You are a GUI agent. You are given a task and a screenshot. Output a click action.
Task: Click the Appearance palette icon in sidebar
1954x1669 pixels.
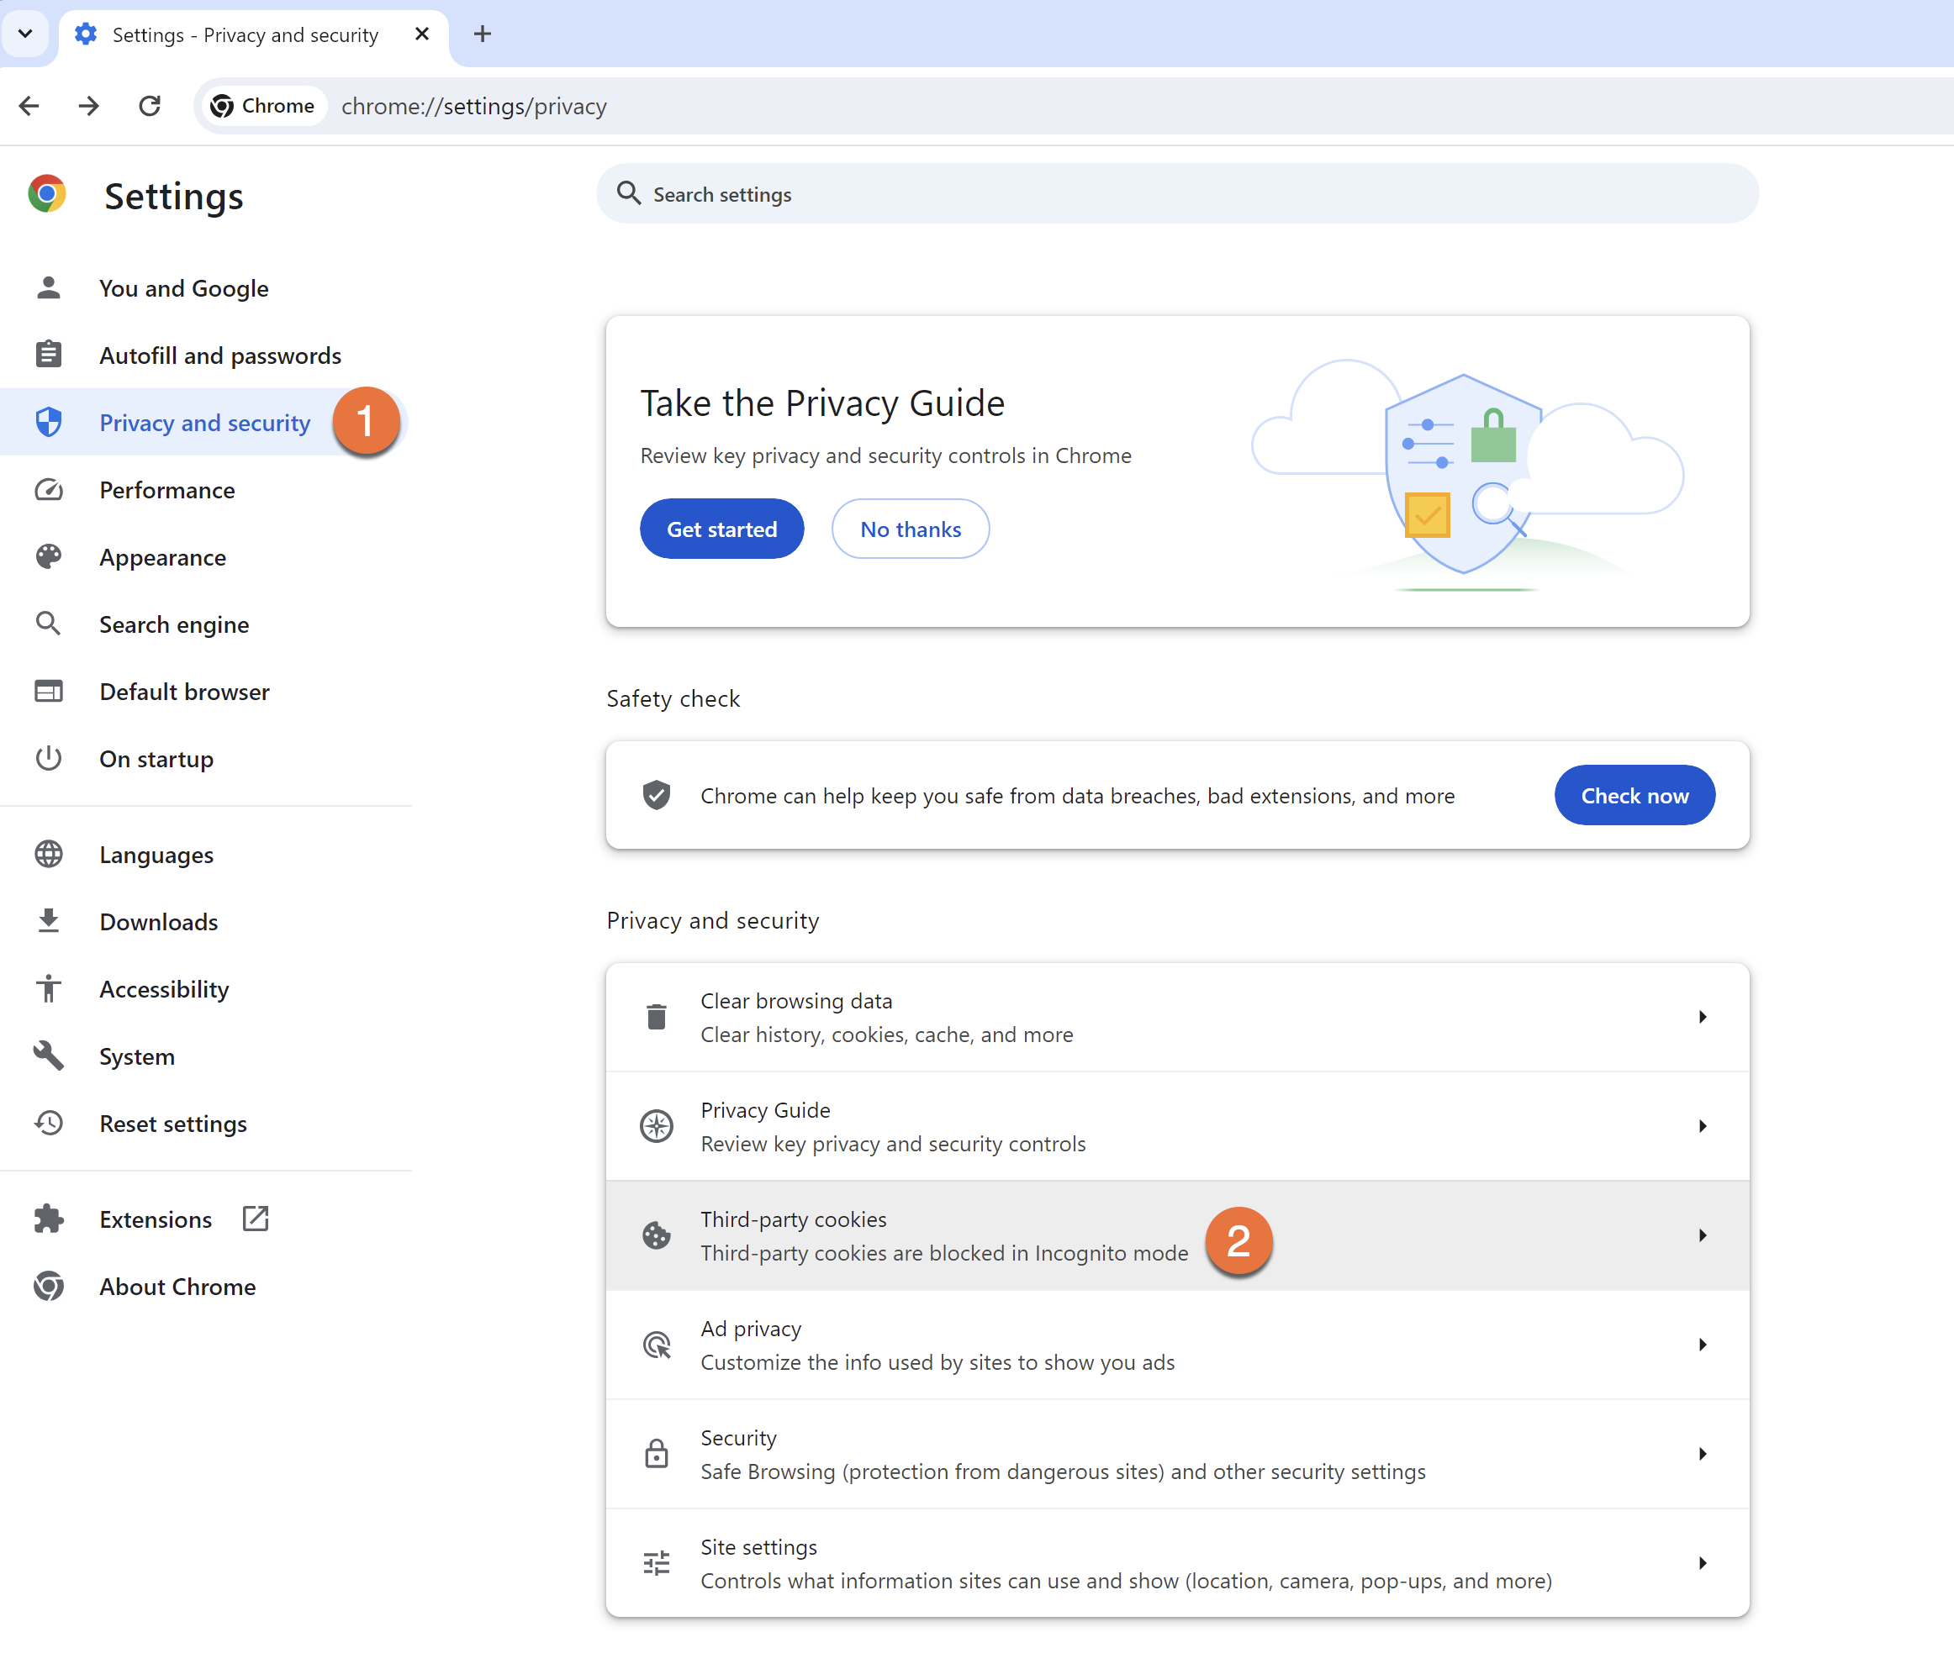point(48,557)
